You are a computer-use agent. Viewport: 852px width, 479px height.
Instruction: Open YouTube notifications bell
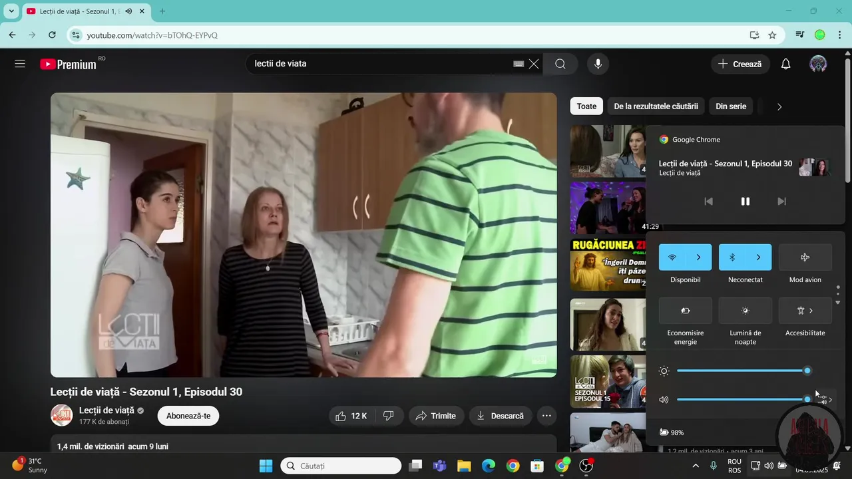[x=785, y=64]
